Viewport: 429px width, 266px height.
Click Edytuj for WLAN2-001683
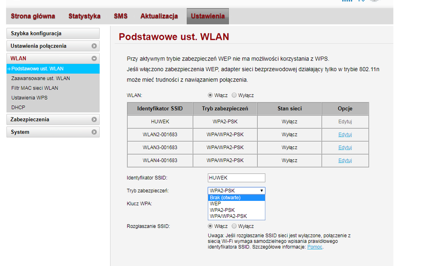[345, 134]
